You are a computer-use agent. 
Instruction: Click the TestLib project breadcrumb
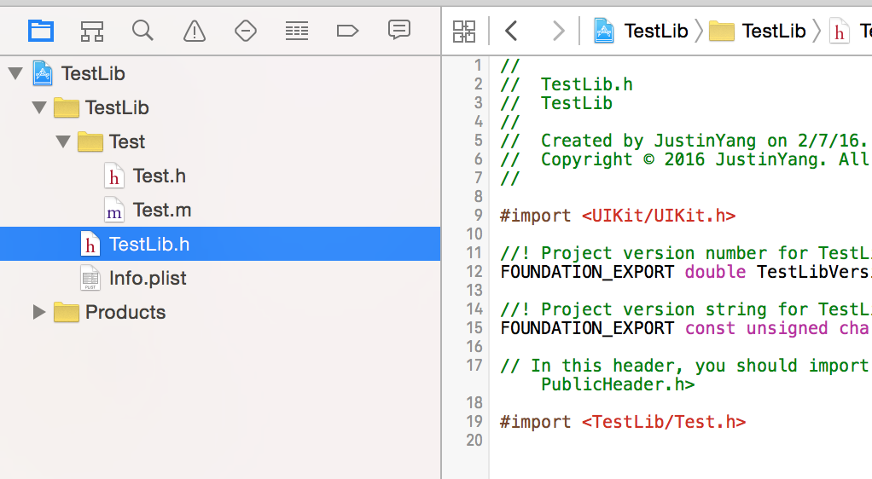click(641, 32)
